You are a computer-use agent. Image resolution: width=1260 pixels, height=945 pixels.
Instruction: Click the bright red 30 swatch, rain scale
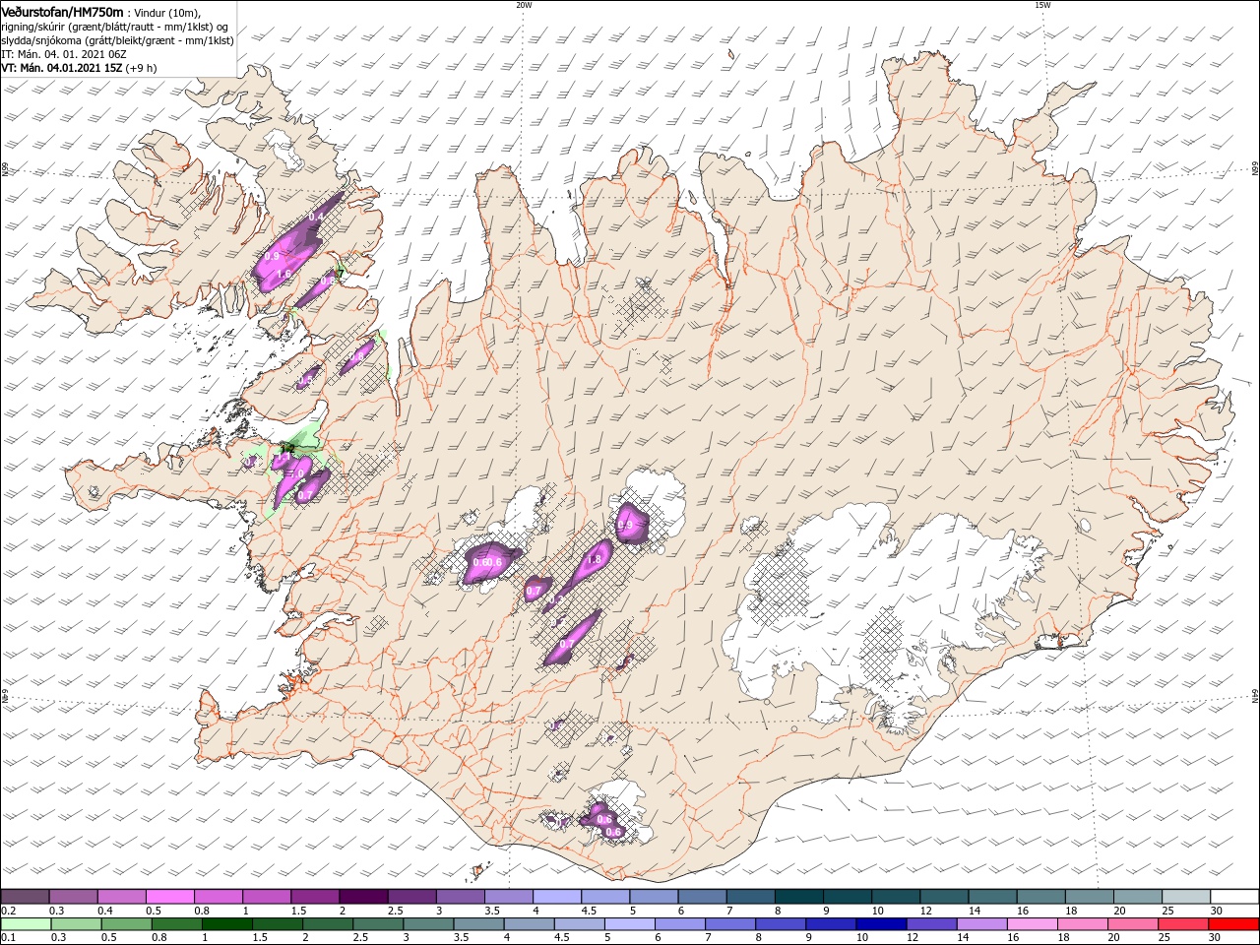(1234, 924)
